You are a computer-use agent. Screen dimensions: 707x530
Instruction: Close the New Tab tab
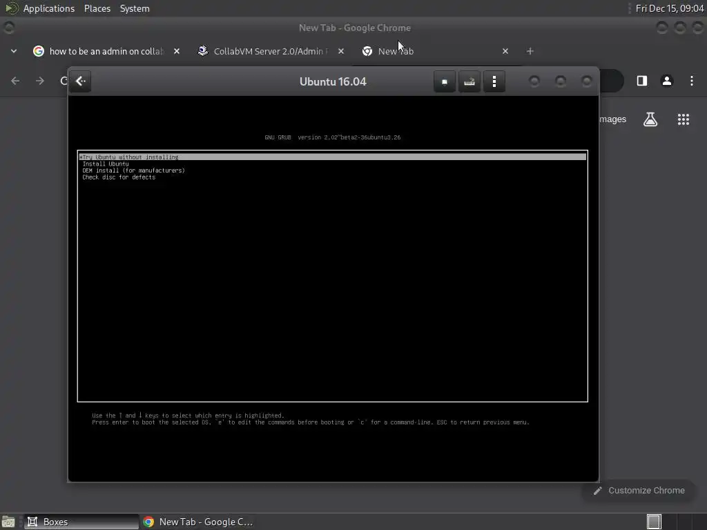pos(505,51)
